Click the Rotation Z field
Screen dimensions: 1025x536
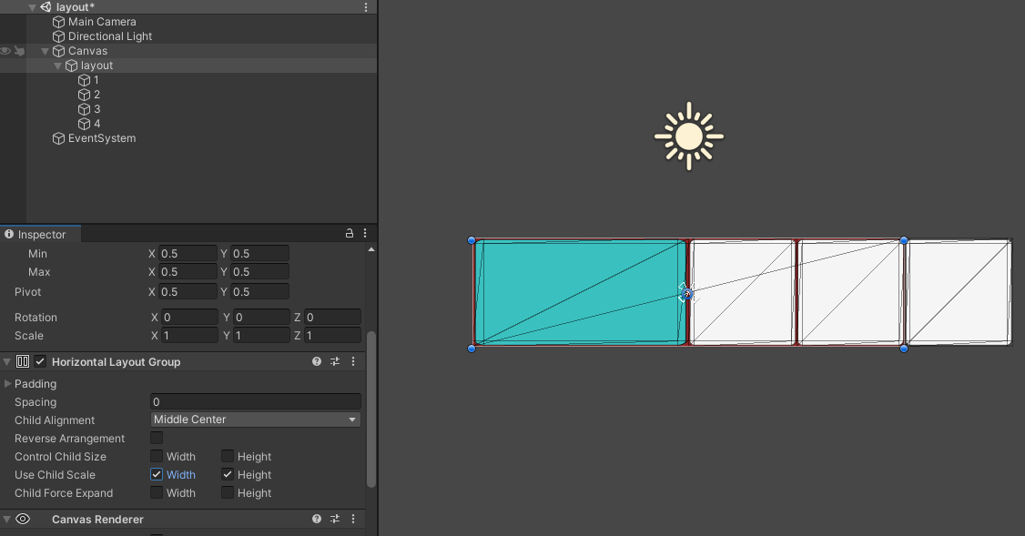332,317
